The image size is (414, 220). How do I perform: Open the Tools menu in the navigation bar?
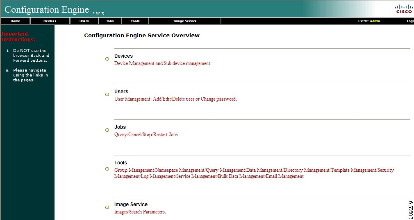click(x=135, y=21)
